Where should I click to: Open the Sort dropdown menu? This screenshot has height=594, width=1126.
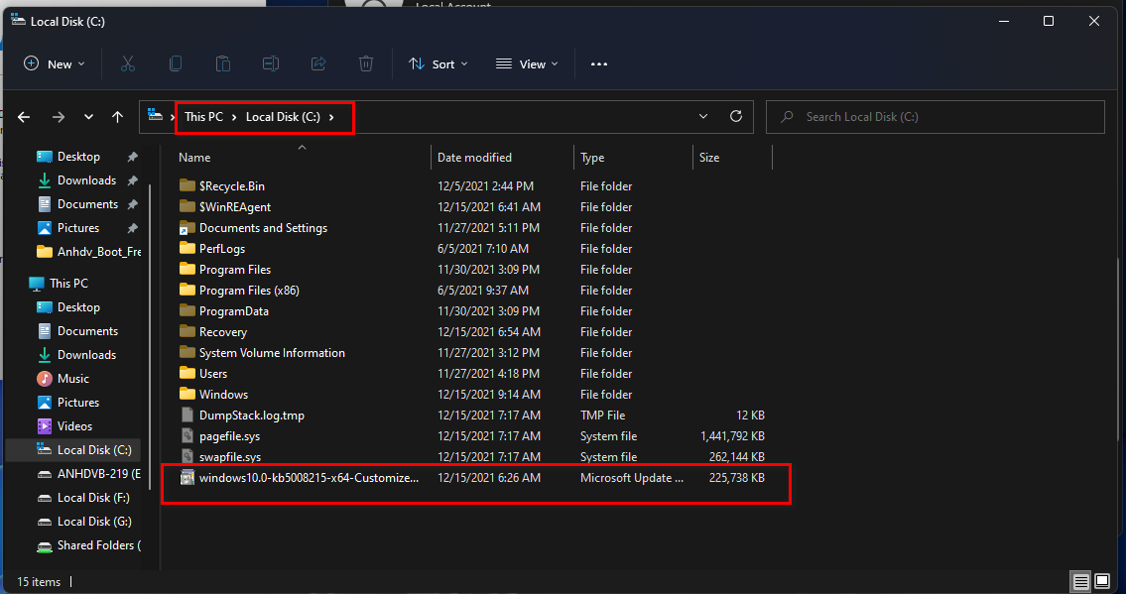coord(438,63)
